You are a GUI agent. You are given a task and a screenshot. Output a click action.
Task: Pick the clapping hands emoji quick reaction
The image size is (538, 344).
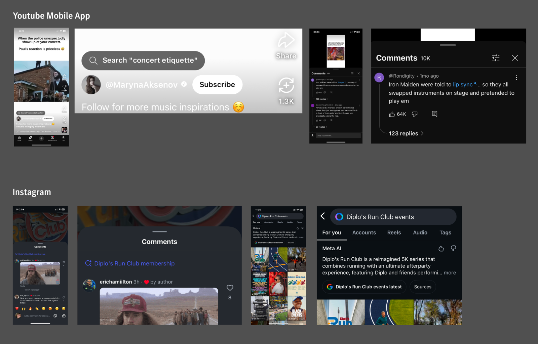37,308
